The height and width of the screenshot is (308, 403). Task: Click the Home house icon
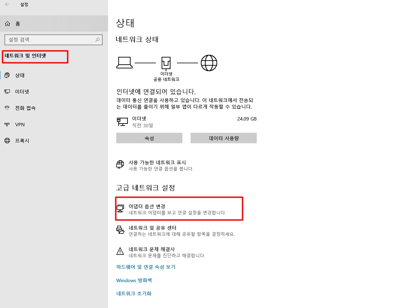pos(8,23)
